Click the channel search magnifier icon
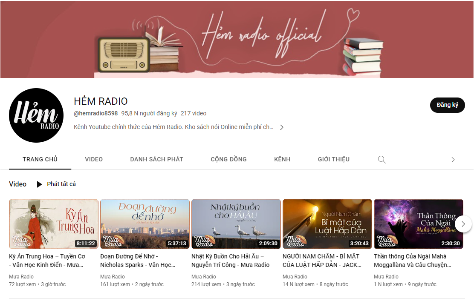This screenshot has height=304, width=474. pyautogui.click(x=382, y=159)
